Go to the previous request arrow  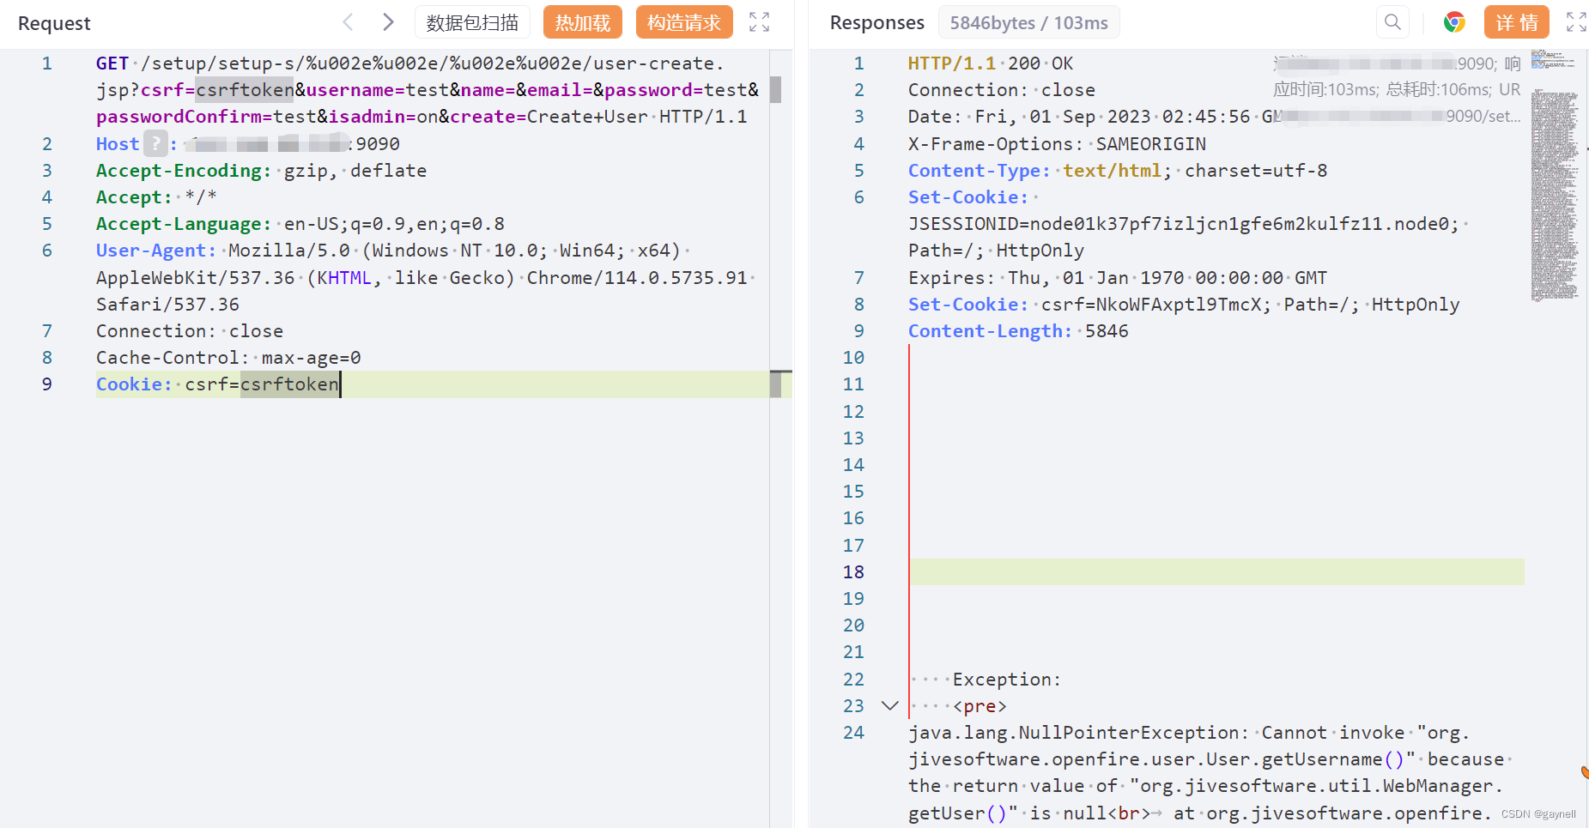point(348,22)
